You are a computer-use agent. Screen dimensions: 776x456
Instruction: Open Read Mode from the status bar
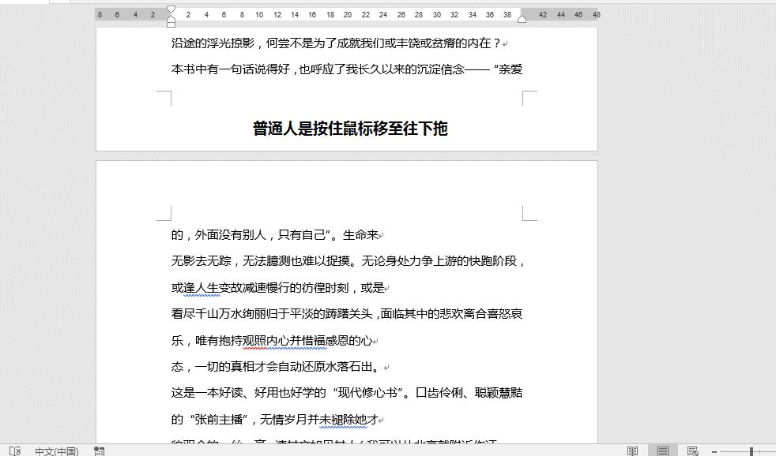(x=633, y=450)
